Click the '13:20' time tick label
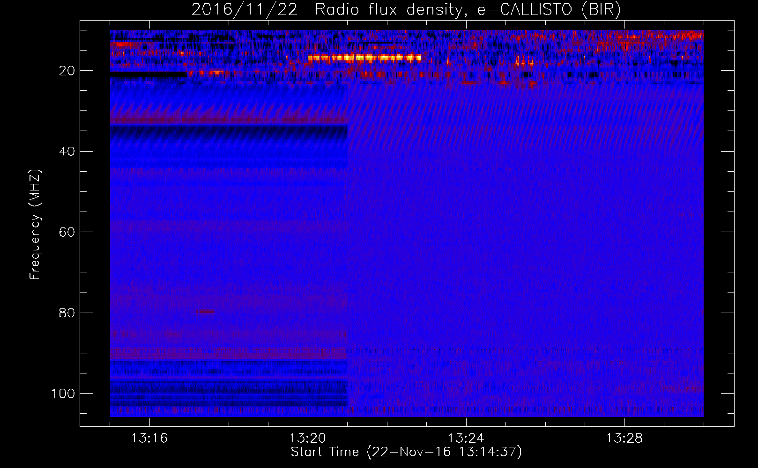Image resolution: width=758 pixels, height=468 pixels. coord(307,438)
